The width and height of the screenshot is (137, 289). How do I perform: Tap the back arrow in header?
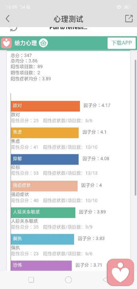[7, 19]
